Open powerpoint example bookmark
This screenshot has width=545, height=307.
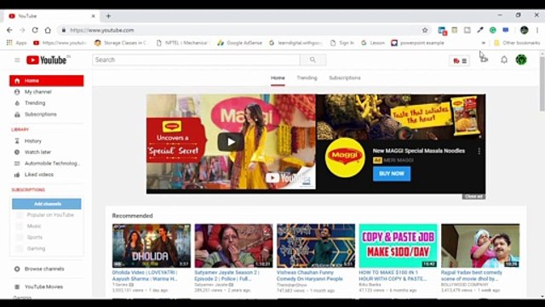(x=417, y=43)
